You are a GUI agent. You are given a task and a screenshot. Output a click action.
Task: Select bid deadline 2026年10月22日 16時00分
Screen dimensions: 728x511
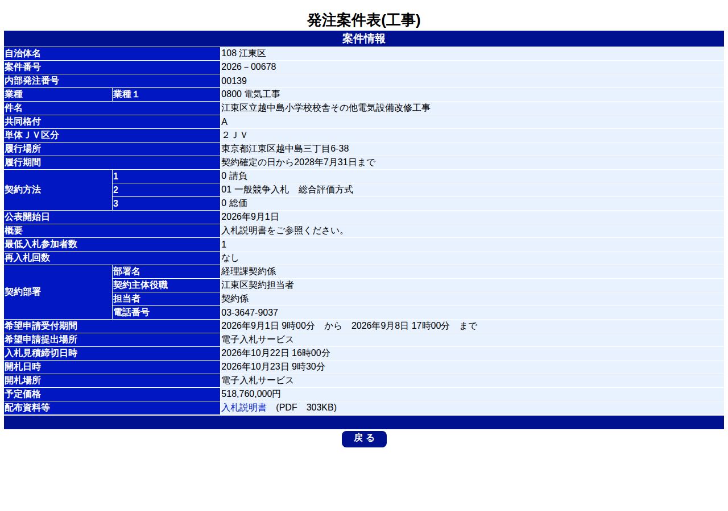(276, 353)
